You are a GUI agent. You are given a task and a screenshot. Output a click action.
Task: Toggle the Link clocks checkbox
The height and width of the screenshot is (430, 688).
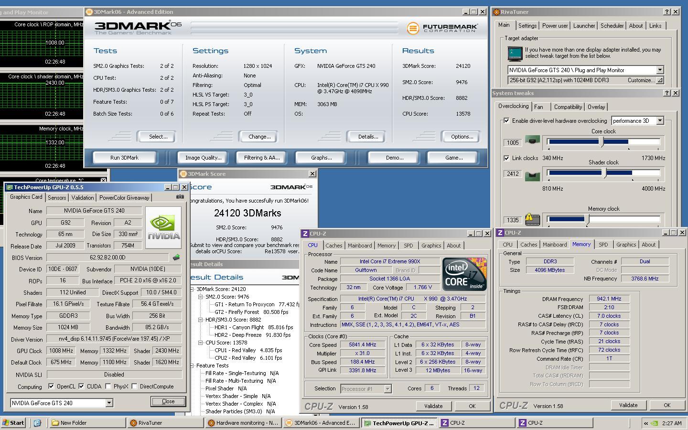[506, 158]
